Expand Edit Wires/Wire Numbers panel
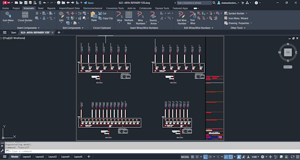300x160 pixels. 199,28
